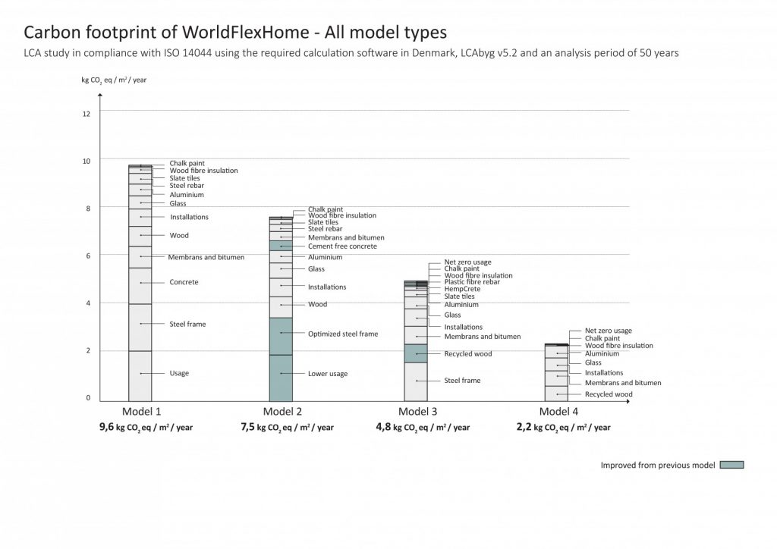The height and width of the screenshot is (549, 777).
Task: Click the 'Lower usage' label of Model 2
Action: 328,374
